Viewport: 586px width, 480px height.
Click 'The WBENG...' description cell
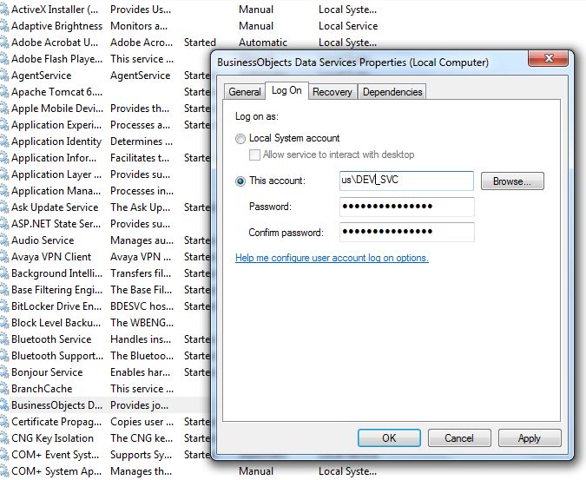(x=142, y=323)
